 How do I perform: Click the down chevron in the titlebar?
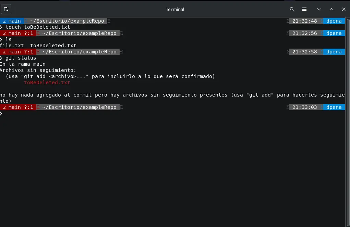319,9
